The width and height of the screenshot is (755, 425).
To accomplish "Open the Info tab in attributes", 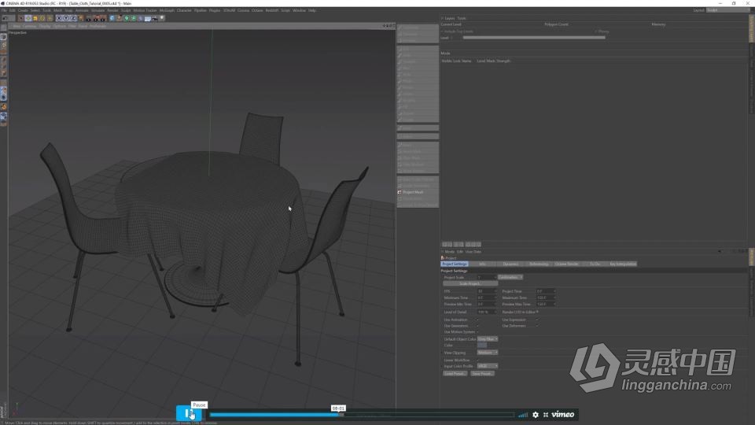I will [x=482, y=264].
